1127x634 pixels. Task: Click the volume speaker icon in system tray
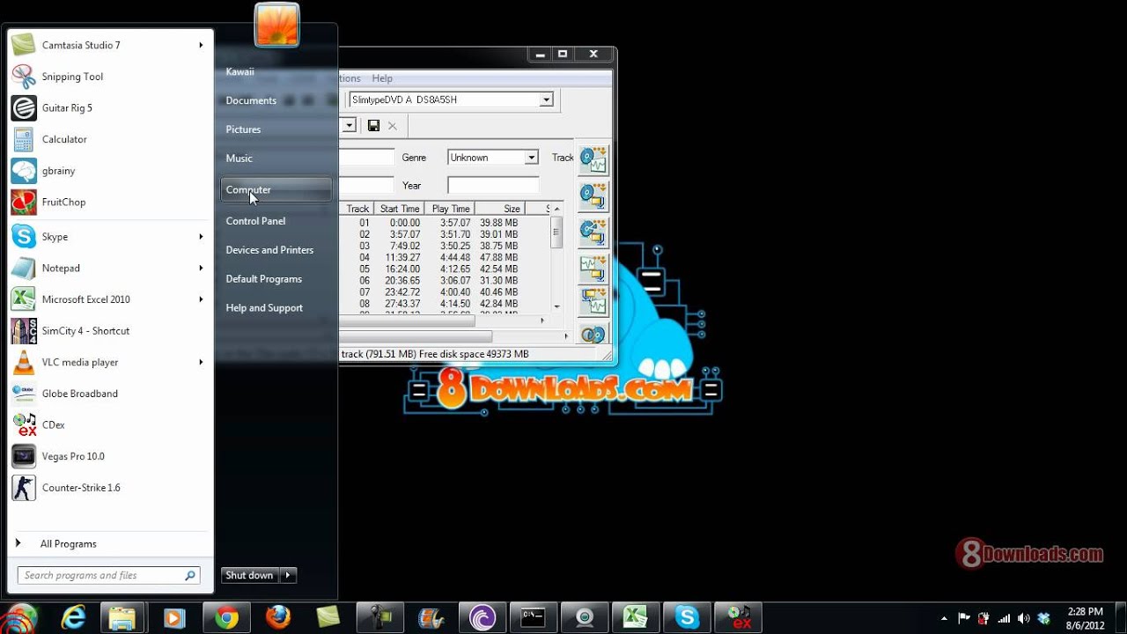1023,618
